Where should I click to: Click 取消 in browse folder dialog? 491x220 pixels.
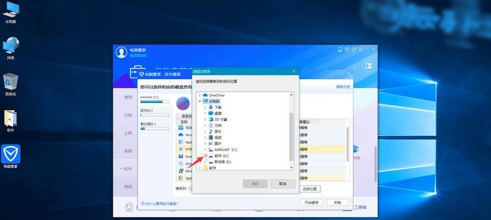coord(282,184)
